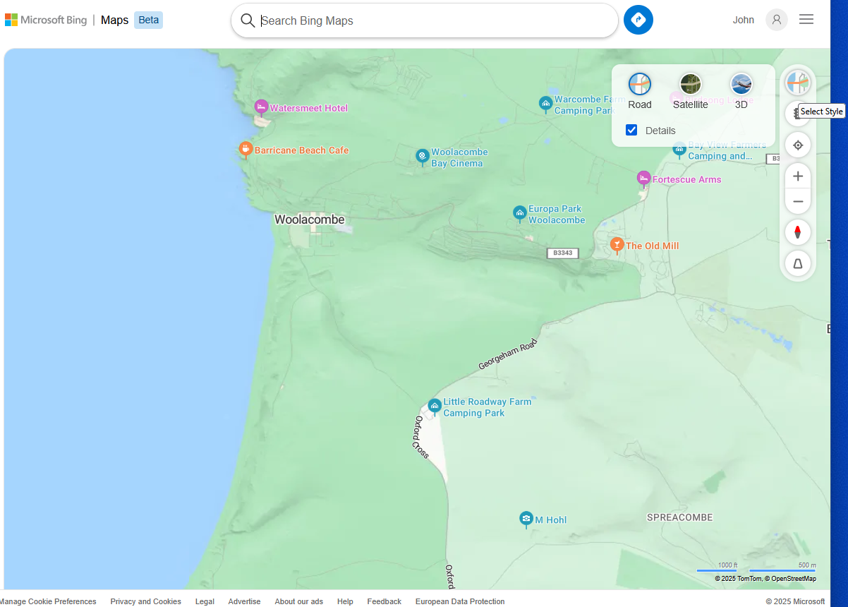This screenshot has height=607, width=848.
Task: Select the Barricane Beach Cafe pin
Action: 246,150
